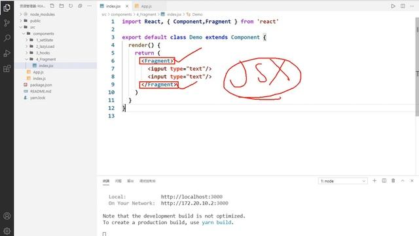Select the fourth panel tab (Debug Console)
419x236 pixels.
(x=147, y=181)
